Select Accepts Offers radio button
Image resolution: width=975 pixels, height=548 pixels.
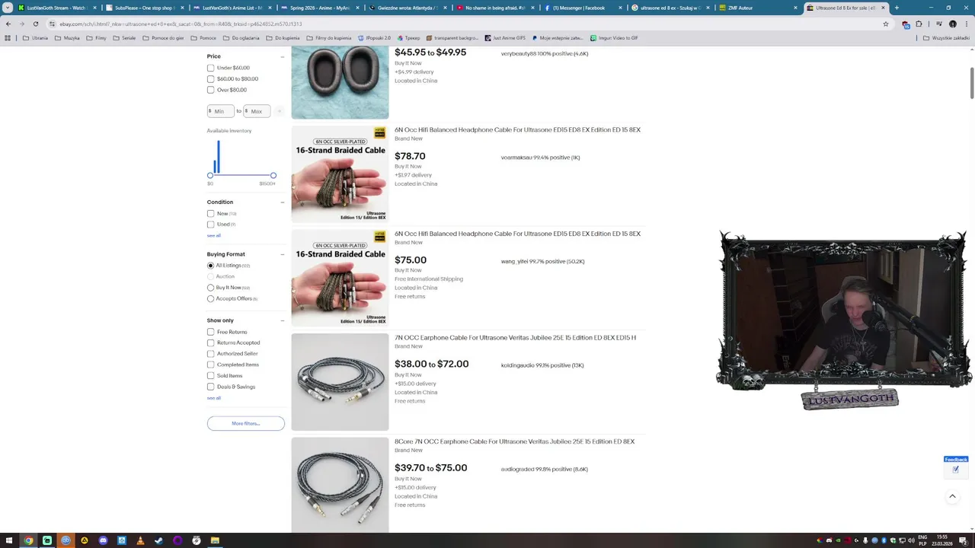[x=211, y=298]
